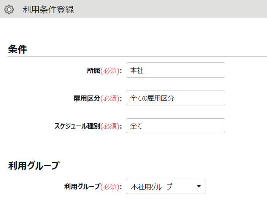The width and height of the screenshot is (267, 202).
Task: Click the 利用条件登録 page title
Action: point(48,10)
